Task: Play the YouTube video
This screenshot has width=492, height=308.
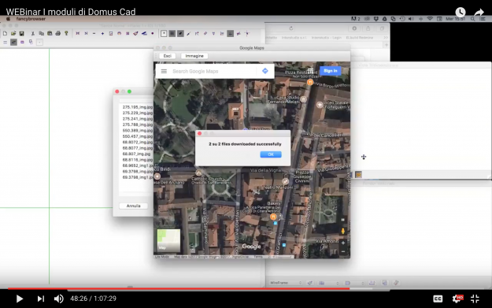Action: (20, 299)
